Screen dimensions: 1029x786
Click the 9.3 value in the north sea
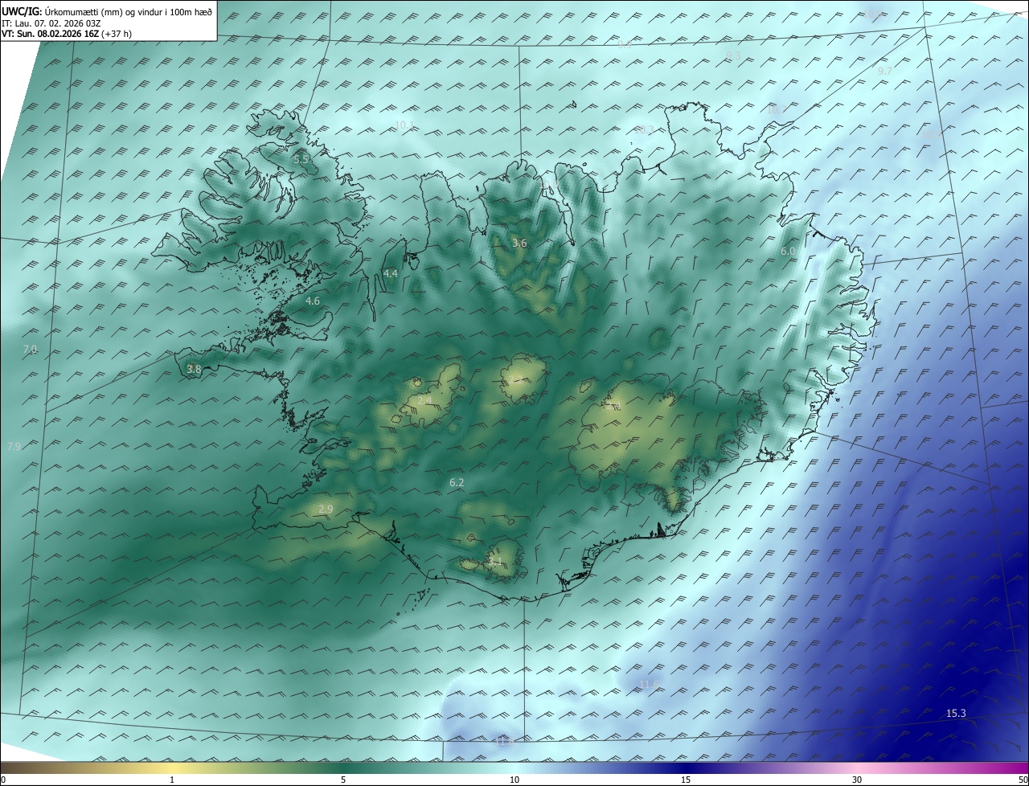click(x=733, y=55)
